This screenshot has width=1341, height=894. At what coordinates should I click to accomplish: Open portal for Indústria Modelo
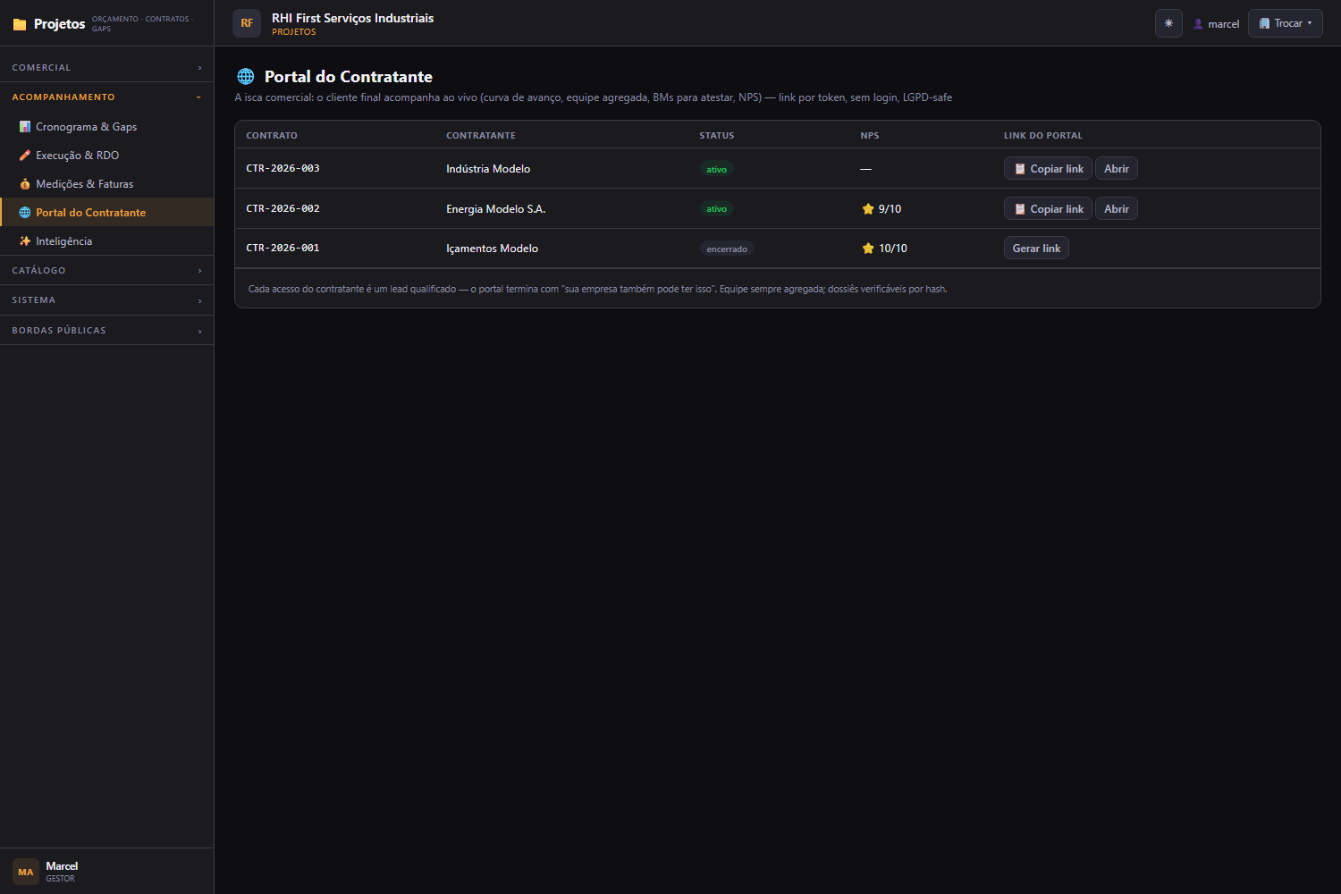1116,169
